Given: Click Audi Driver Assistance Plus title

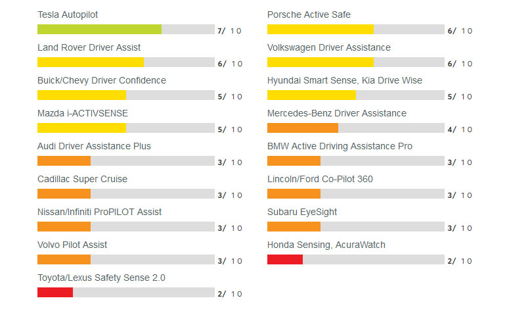Looking at the screenshot, I should (94, 146).
